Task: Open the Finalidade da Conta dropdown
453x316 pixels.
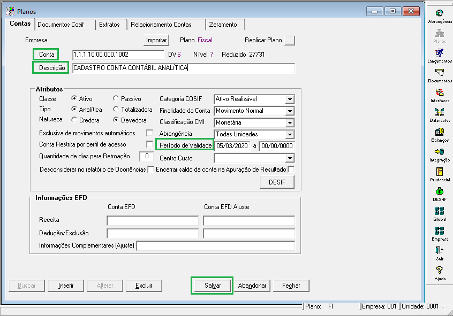Action: point(290,111)
